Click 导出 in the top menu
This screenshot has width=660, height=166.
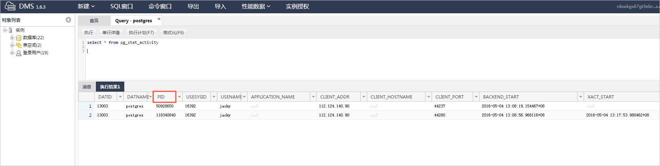click(193, 6)
